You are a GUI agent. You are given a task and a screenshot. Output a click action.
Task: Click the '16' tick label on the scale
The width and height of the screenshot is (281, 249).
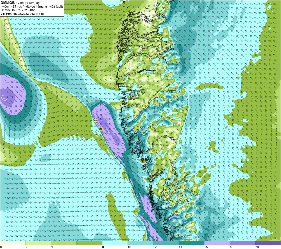pos(206,247)
